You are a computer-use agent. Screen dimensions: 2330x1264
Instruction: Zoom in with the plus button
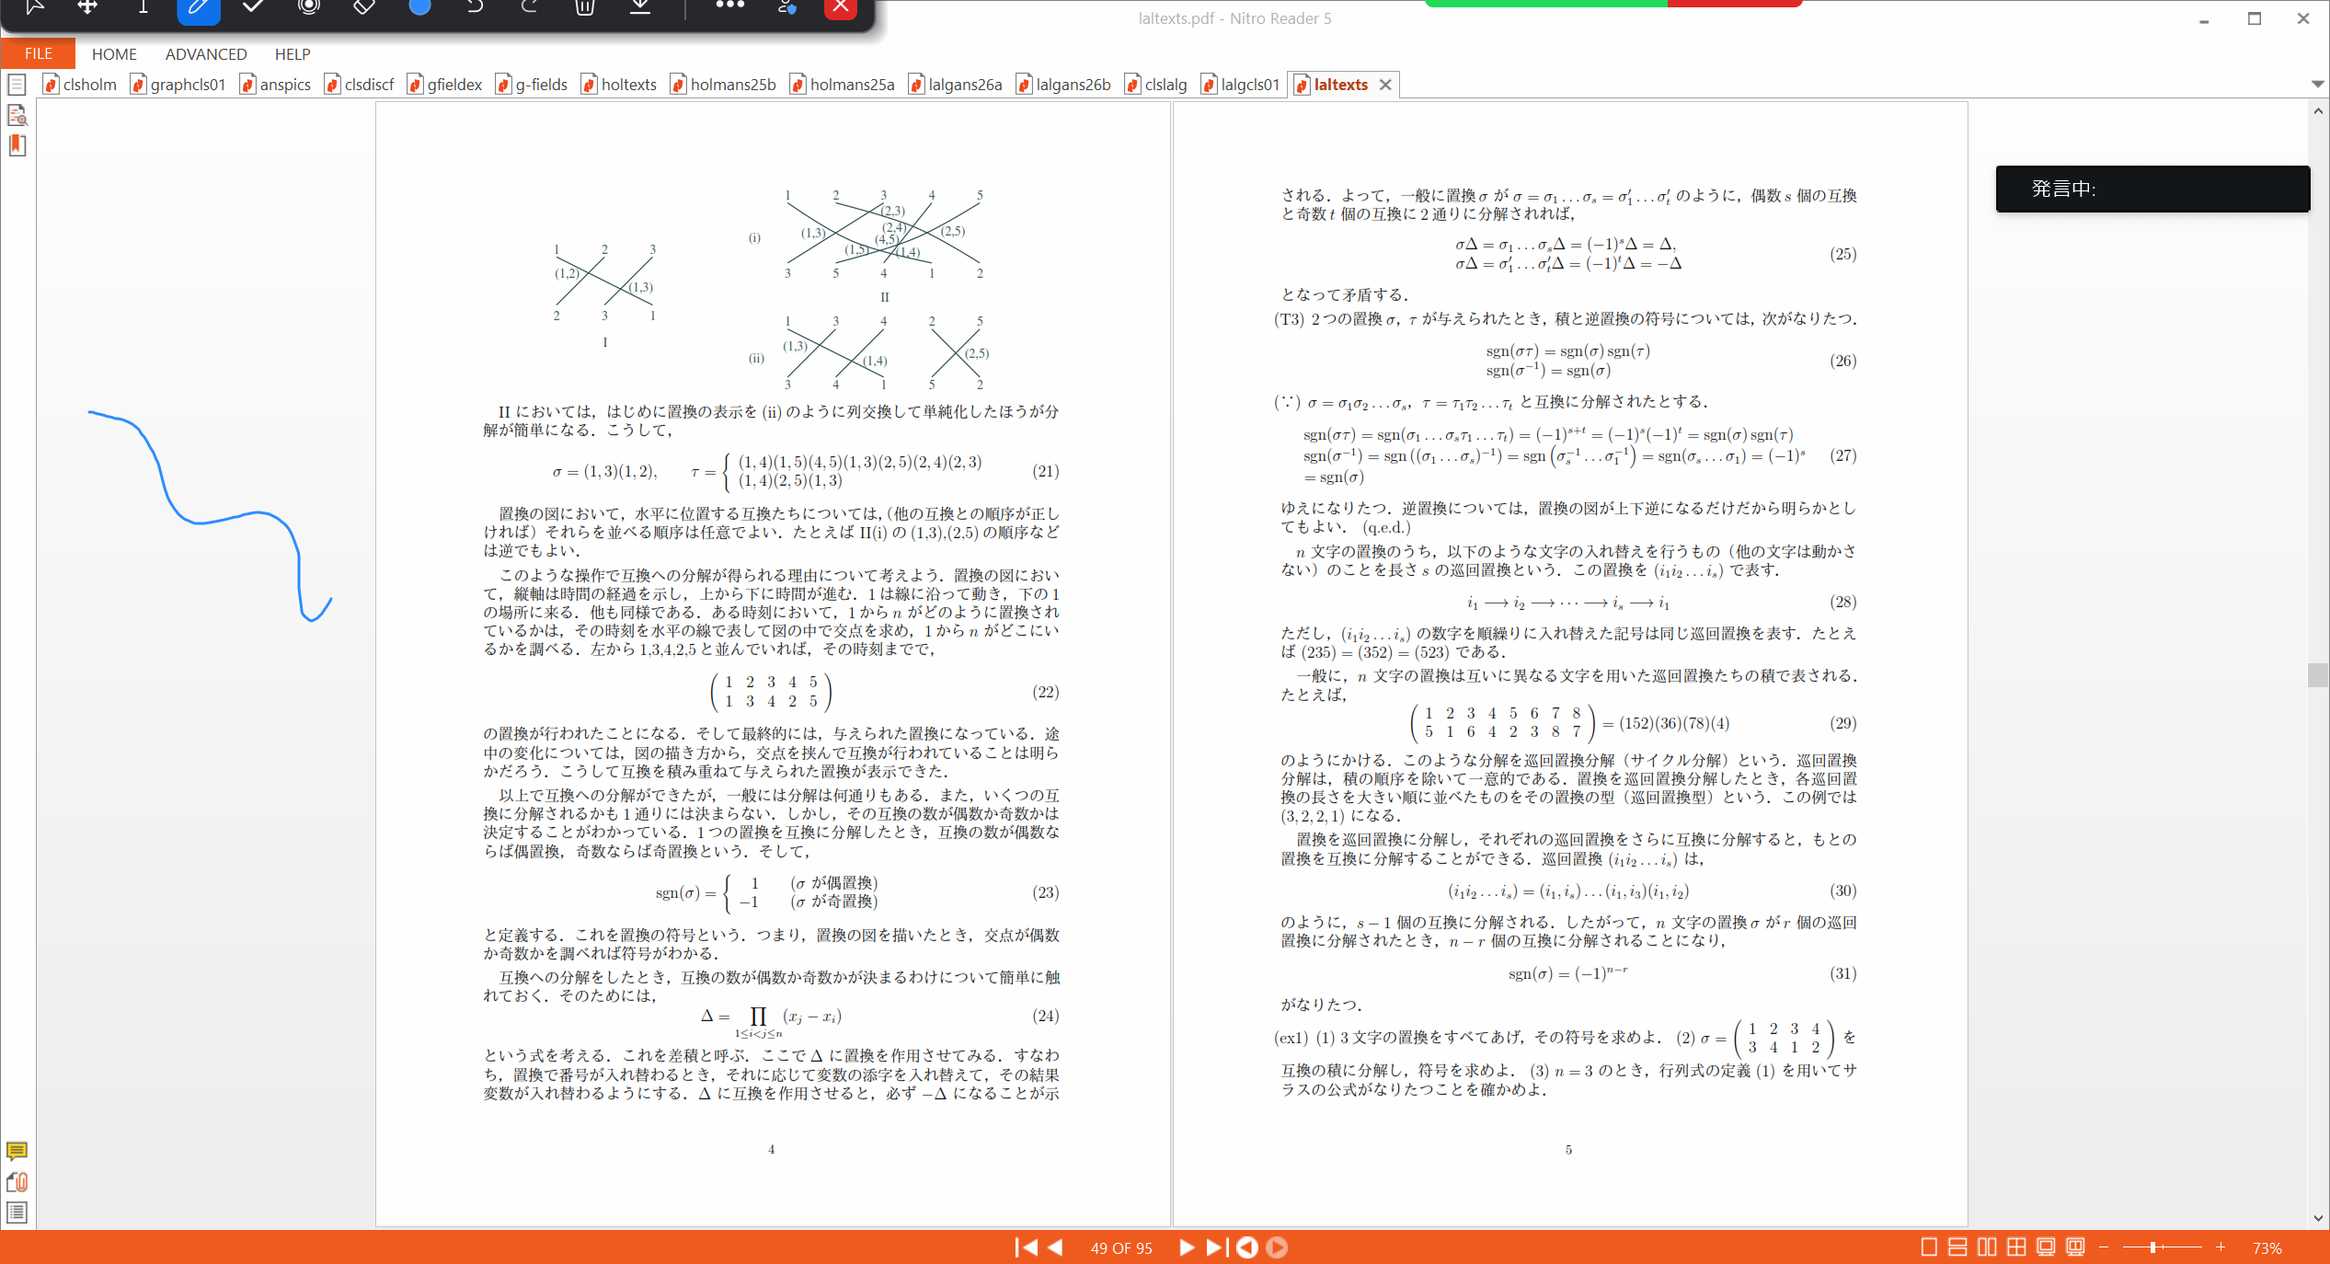pyautogui.click(x=2221, y=1247)
